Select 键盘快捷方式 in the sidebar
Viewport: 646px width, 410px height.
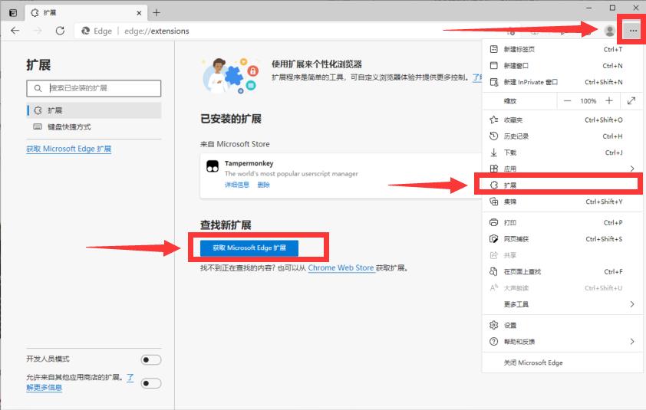[x=94, y=126]
